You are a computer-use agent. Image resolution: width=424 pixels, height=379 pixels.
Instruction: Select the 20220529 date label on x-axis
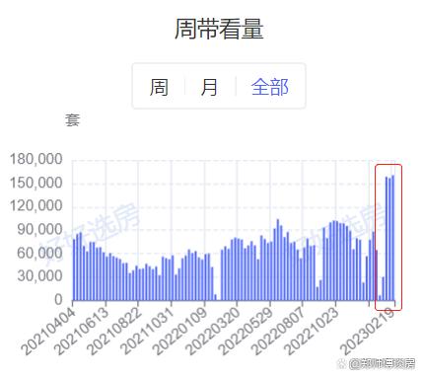(246, 331)
